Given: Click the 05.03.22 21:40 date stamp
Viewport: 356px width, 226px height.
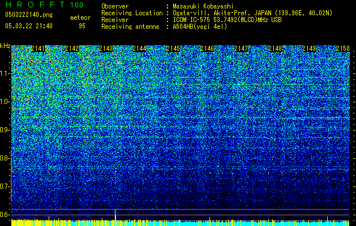Looking at the screenshot, I should pyautogui.click(x=28, y=25).
